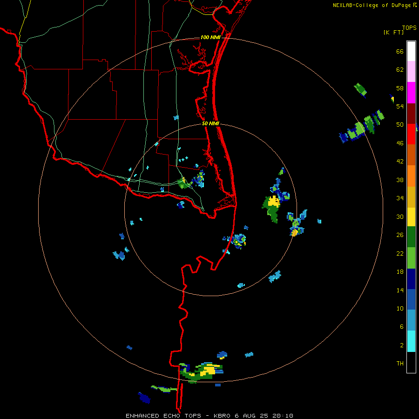Pick the white swatch on the color scale
The image size is (419, 419).
(411, 51)
